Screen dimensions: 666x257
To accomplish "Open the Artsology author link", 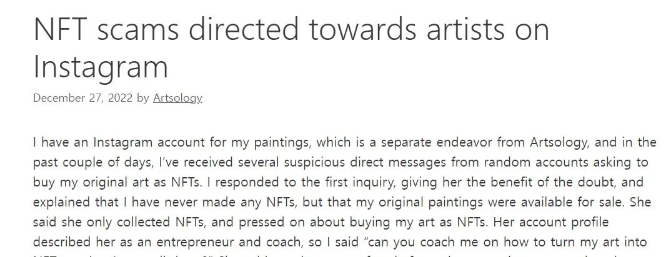I will pos(177,98).
